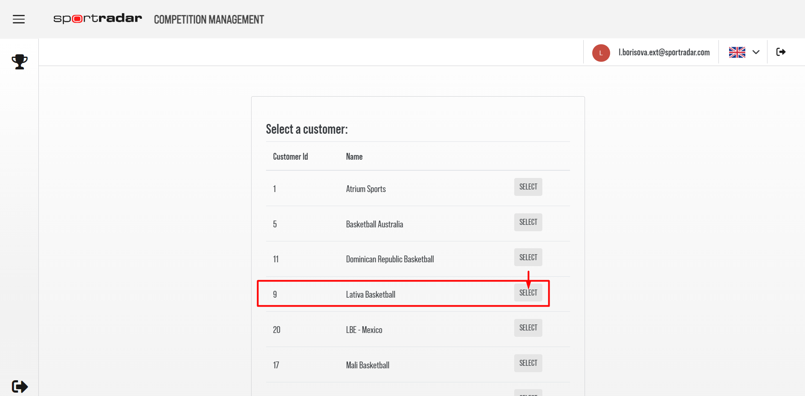Open the hamburger navigation menu
Screen dimensions: 805x396
tap(19, 19)
